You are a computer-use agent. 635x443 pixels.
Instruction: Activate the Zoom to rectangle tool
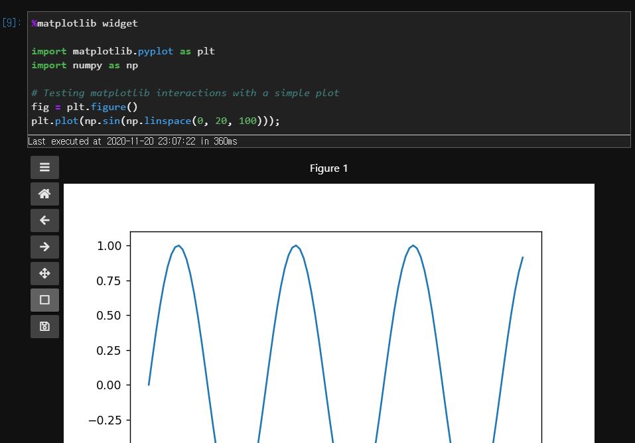click(x=44, y=300)
